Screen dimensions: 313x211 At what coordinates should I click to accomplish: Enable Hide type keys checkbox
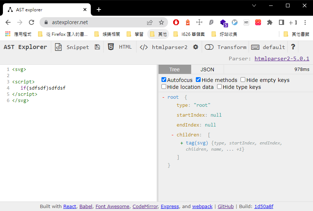(x=219, y=87)
